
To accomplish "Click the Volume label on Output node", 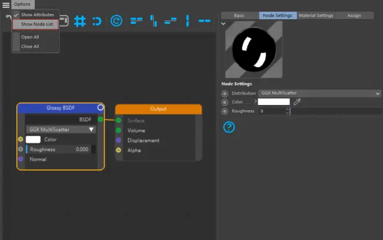I will tap(136, 130).
